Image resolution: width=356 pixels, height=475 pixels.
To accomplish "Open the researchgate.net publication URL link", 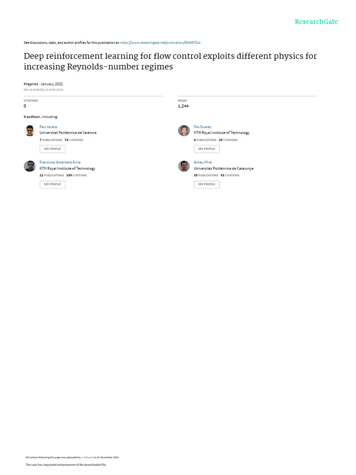I will tap(160, 43).
